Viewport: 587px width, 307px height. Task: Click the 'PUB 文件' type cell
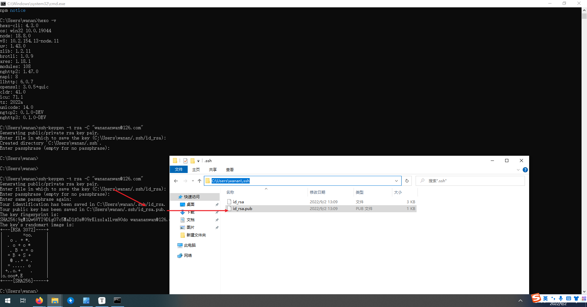(x=364, y=209)
